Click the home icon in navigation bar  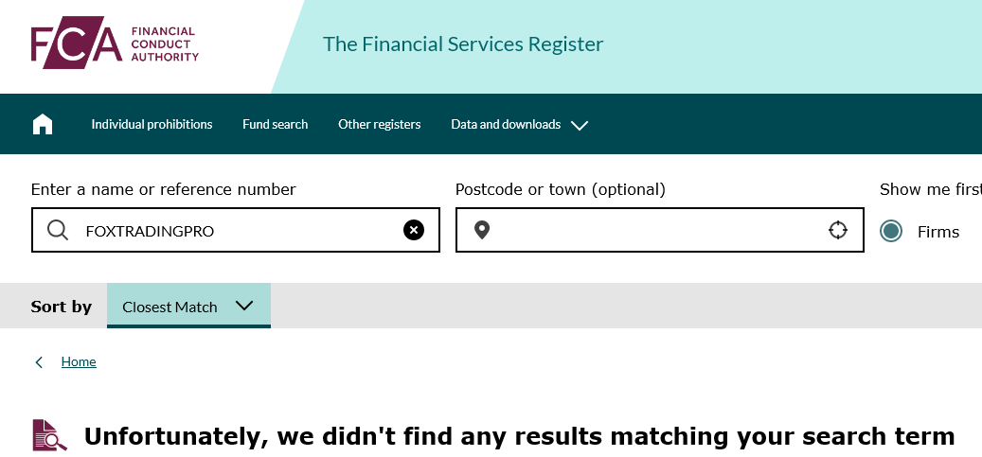(x=43, y=124)
